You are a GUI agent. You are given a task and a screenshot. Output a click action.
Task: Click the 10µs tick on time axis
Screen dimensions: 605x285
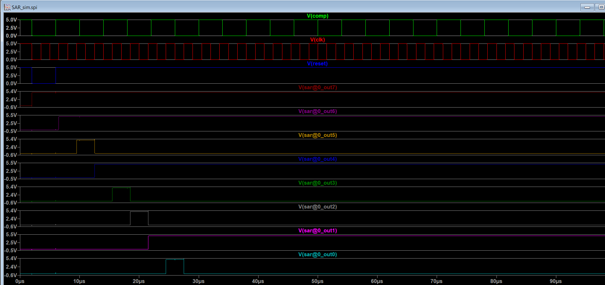[79, 281]
